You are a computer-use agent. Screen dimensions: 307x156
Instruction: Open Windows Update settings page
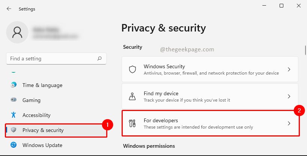coord(42,145)
